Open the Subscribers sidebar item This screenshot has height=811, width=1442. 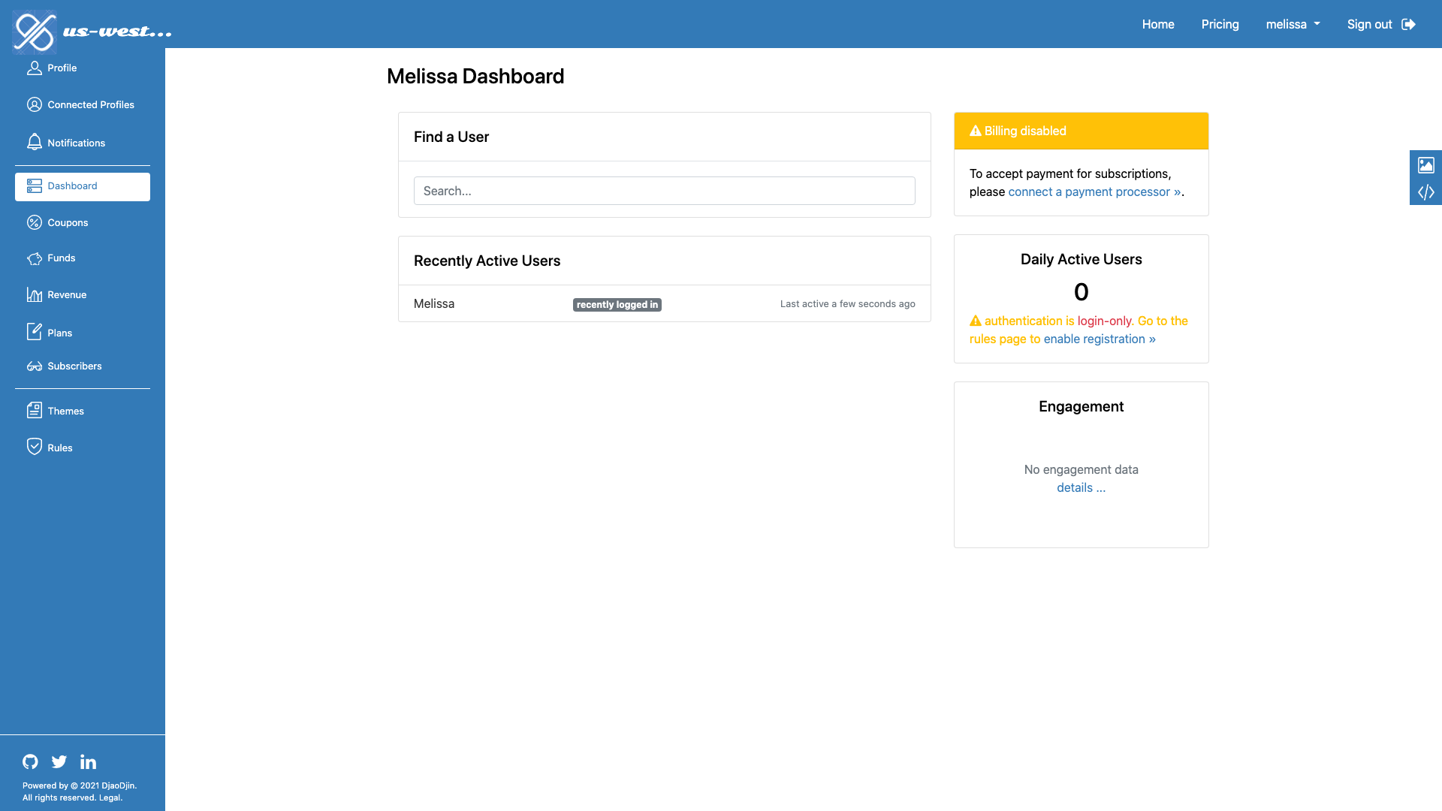83,366
